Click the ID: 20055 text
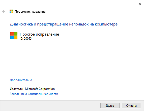Image resolution: width=144 pixels, height=111 pixels. 26,39
